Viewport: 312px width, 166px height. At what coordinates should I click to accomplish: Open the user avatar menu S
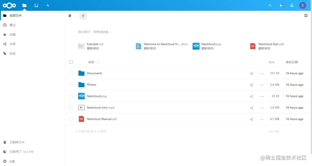(x=302, y=5)
